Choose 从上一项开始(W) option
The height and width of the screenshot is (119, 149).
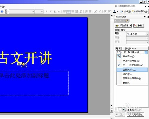(x=132, y=61)
